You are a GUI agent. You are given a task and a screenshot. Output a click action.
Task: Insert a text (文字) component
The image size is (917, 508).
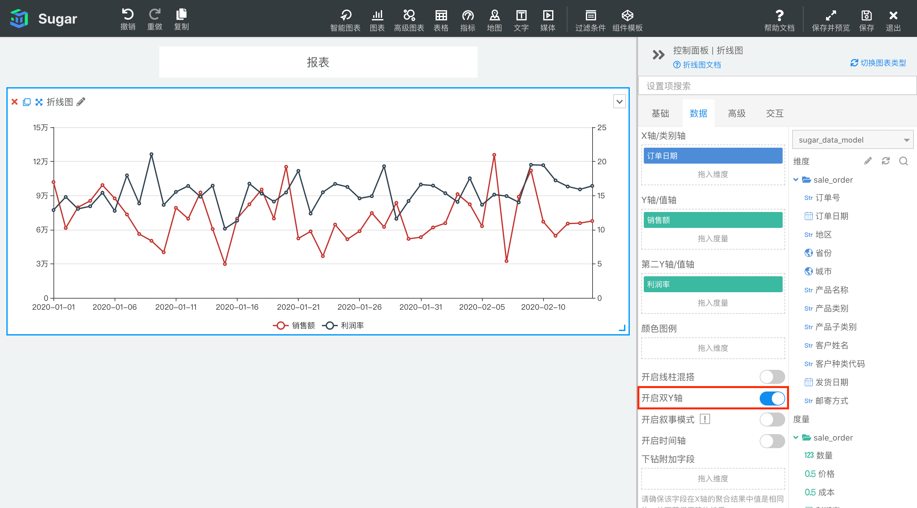coord(521,20)
